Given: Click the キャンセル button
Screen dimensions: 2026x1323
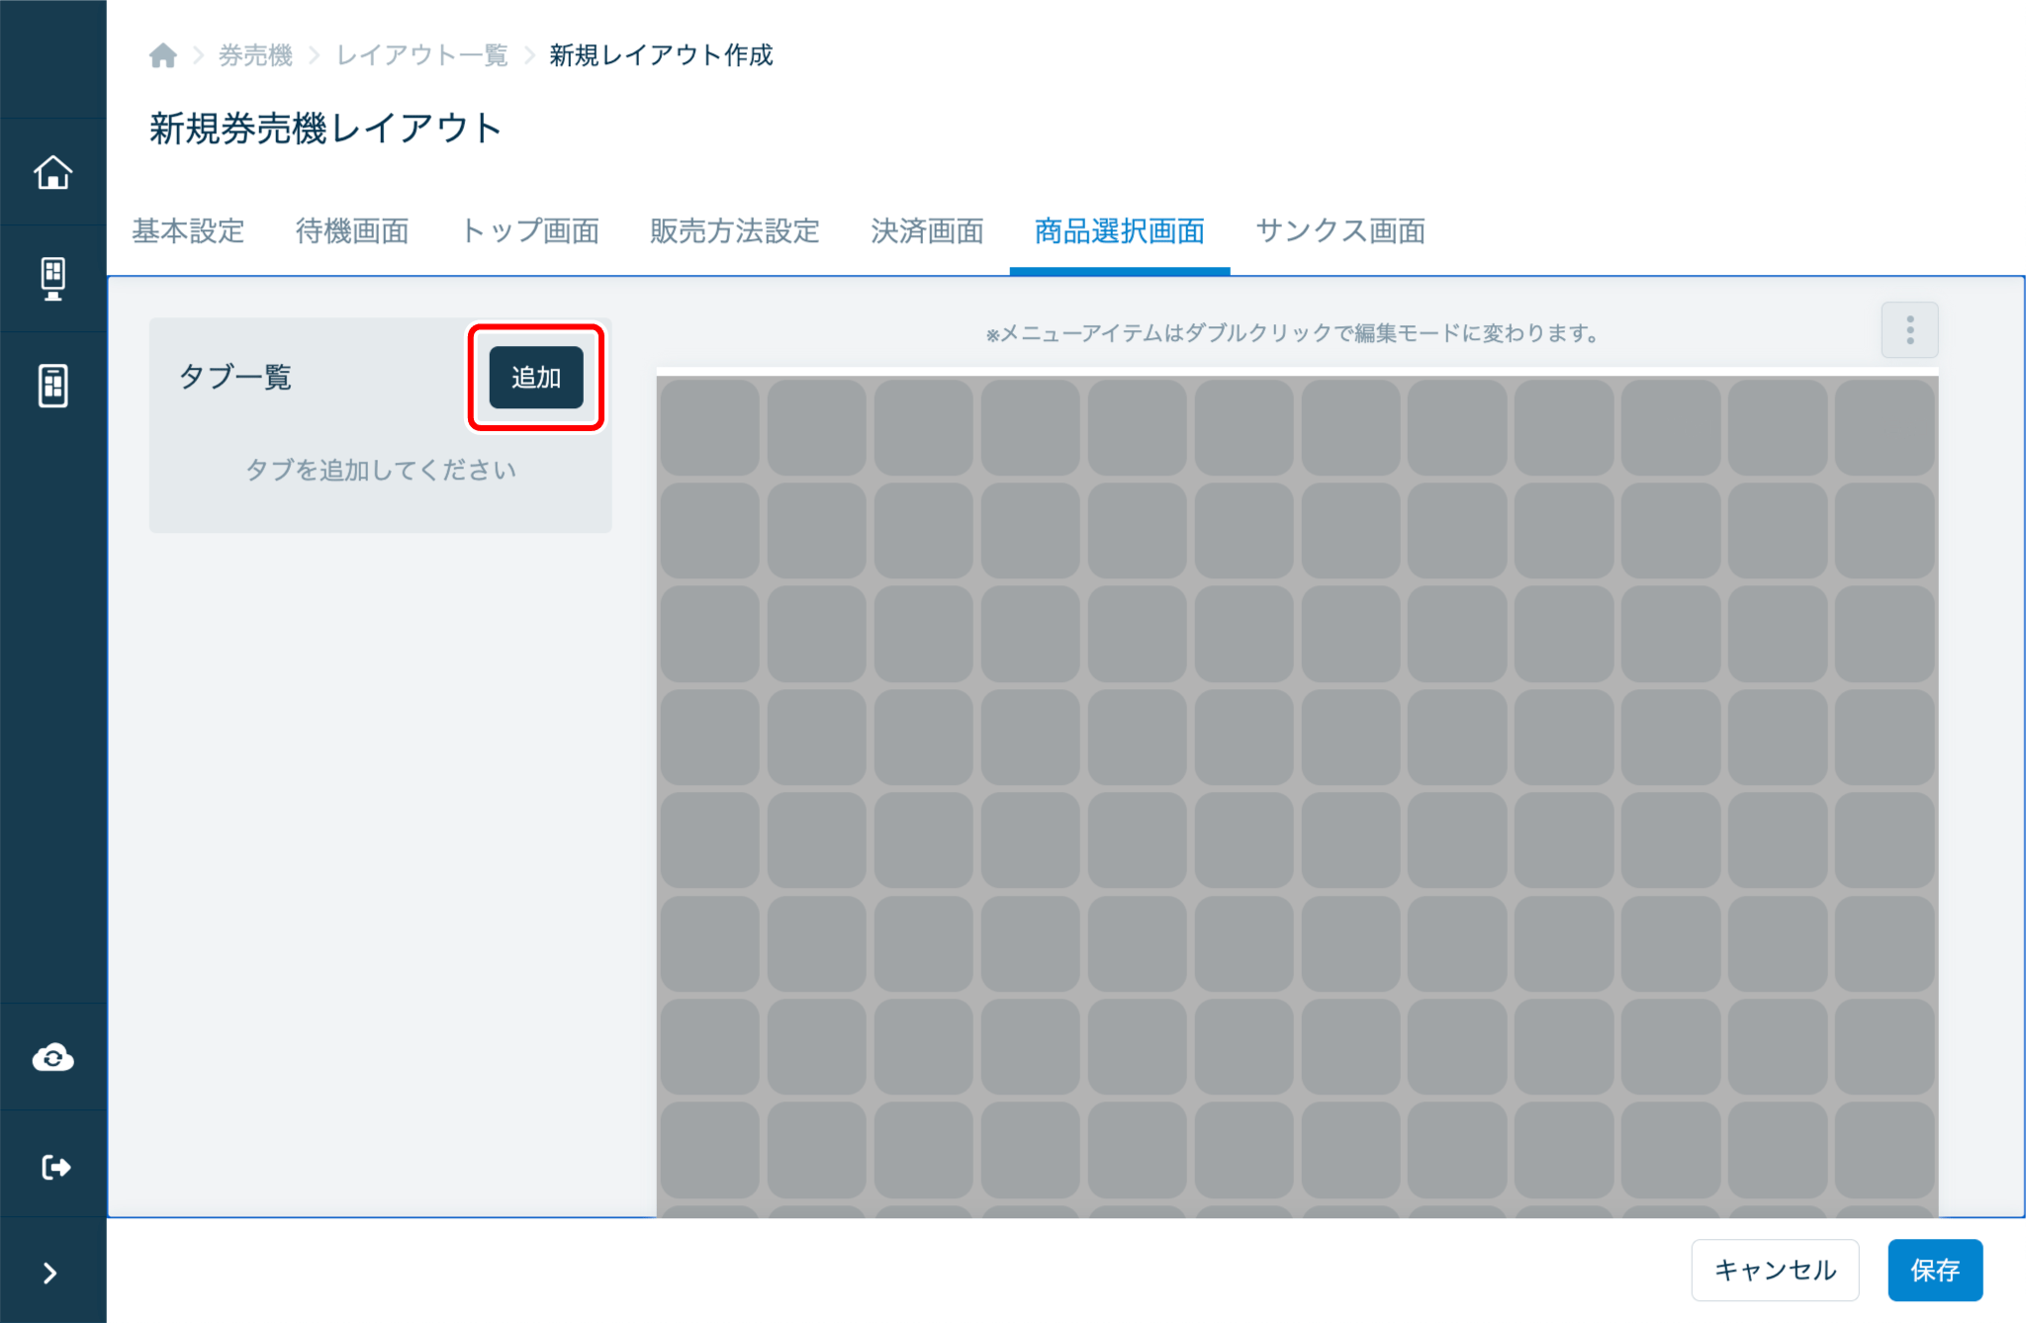Looking at the screenshot, I should (1775, 1270).
